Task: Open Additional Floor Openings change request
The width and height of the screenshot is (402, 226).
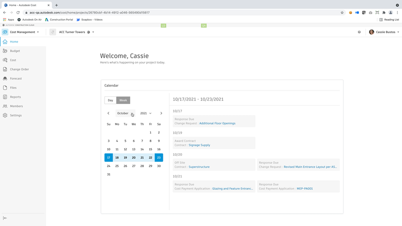Action: tap(217, 124)
